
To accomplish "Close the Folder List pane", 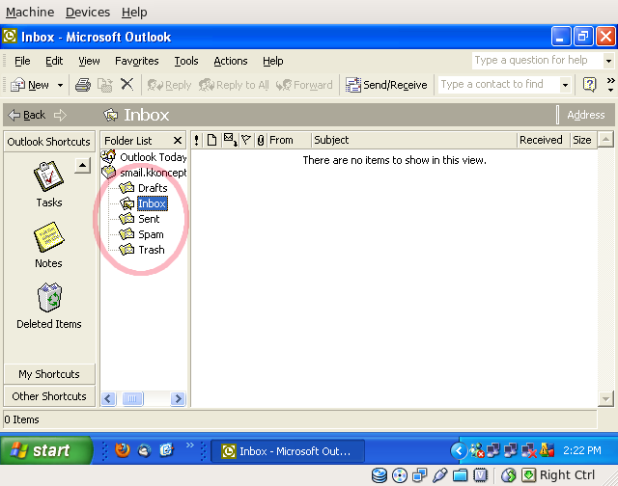I will pyautogui.click(x=178, y=141).
